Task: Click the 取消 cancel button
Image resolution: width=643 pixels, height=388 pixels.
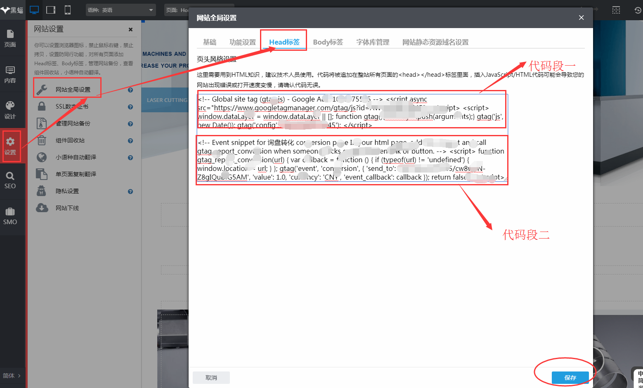Action: coord(211,378)
